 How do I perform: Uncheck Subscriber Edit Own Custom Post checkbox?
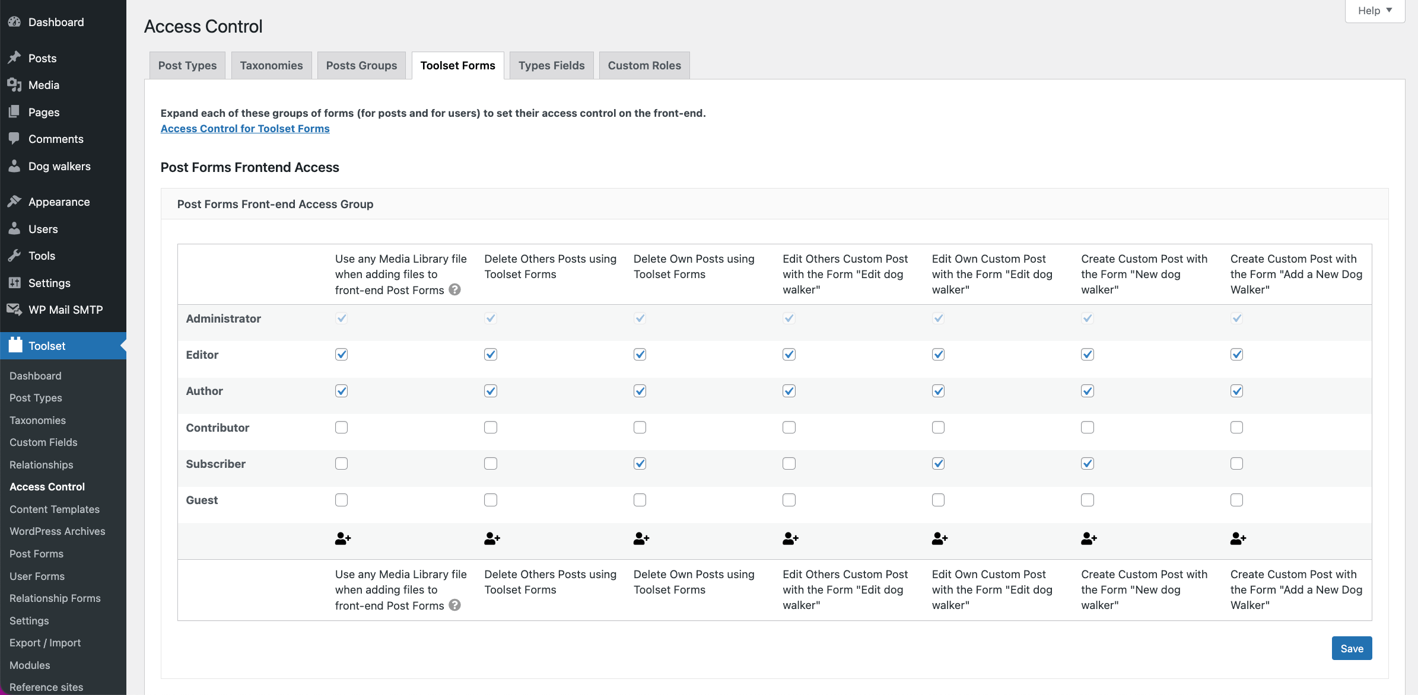click(x=938, y=463)
